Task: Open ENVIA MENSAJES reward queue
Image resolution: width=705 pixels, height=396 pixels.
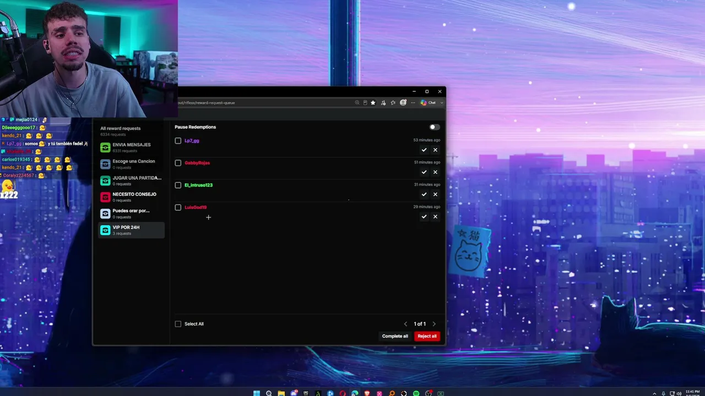Action: (131, 147)
